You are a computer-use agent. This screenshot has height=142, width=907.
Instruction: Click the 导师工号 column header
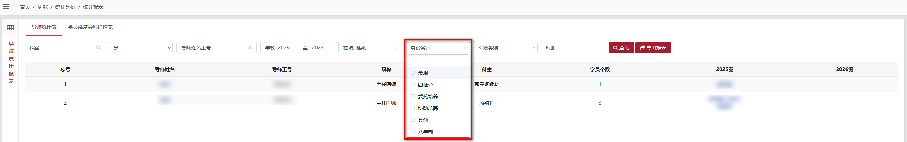[x=282, y=69]
